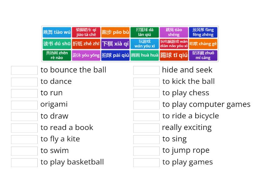Select the empty slot for "to play chess"

[146, 93]
